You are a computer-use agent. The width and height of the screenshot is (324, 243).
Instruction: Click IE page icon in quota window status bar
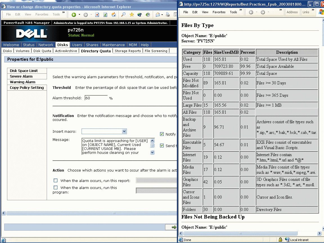[3, 240]
